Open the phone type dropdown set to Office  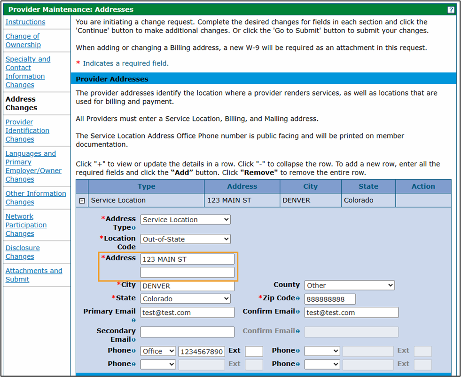tap(157, 351)
